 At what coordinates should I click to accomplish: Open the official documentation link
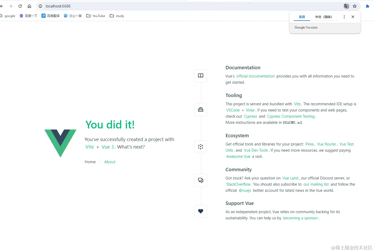point(256,76)
